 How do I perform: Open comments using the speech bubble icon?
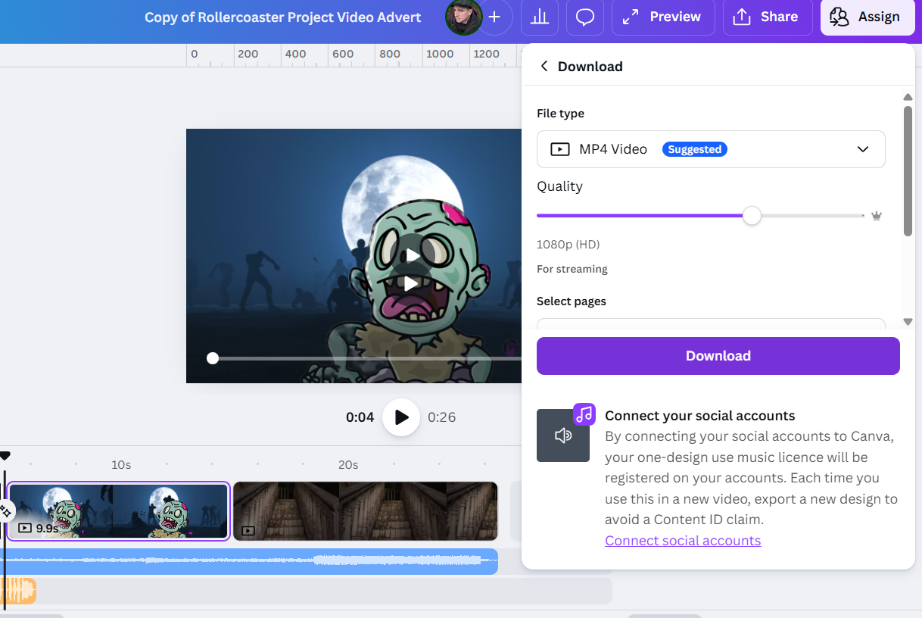coord(585,17)
